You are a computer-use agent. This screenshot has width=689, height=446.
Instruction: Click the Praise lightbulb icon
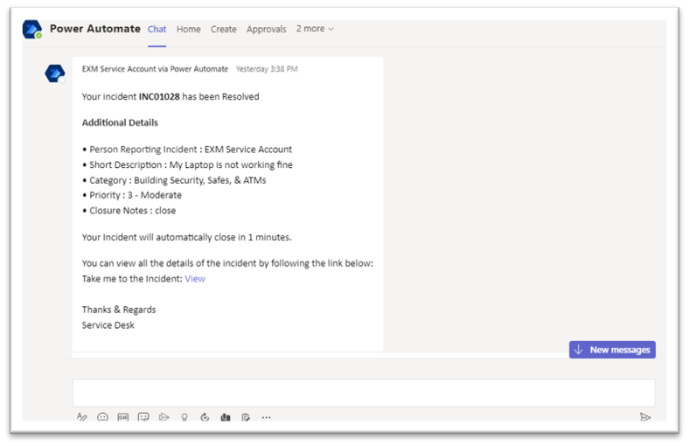tap(184, 417)
